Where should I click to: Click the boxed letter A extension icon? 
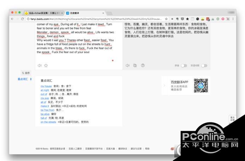228,19
